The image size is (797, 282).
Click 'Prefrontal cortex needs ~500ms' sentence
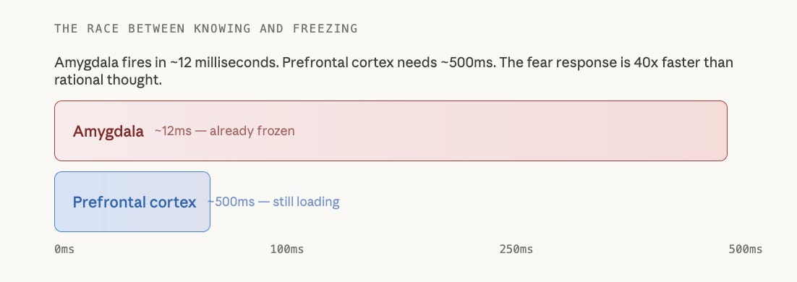point(384,63)
